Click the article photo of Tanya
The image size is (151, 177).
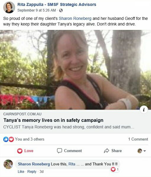point(76,70)
